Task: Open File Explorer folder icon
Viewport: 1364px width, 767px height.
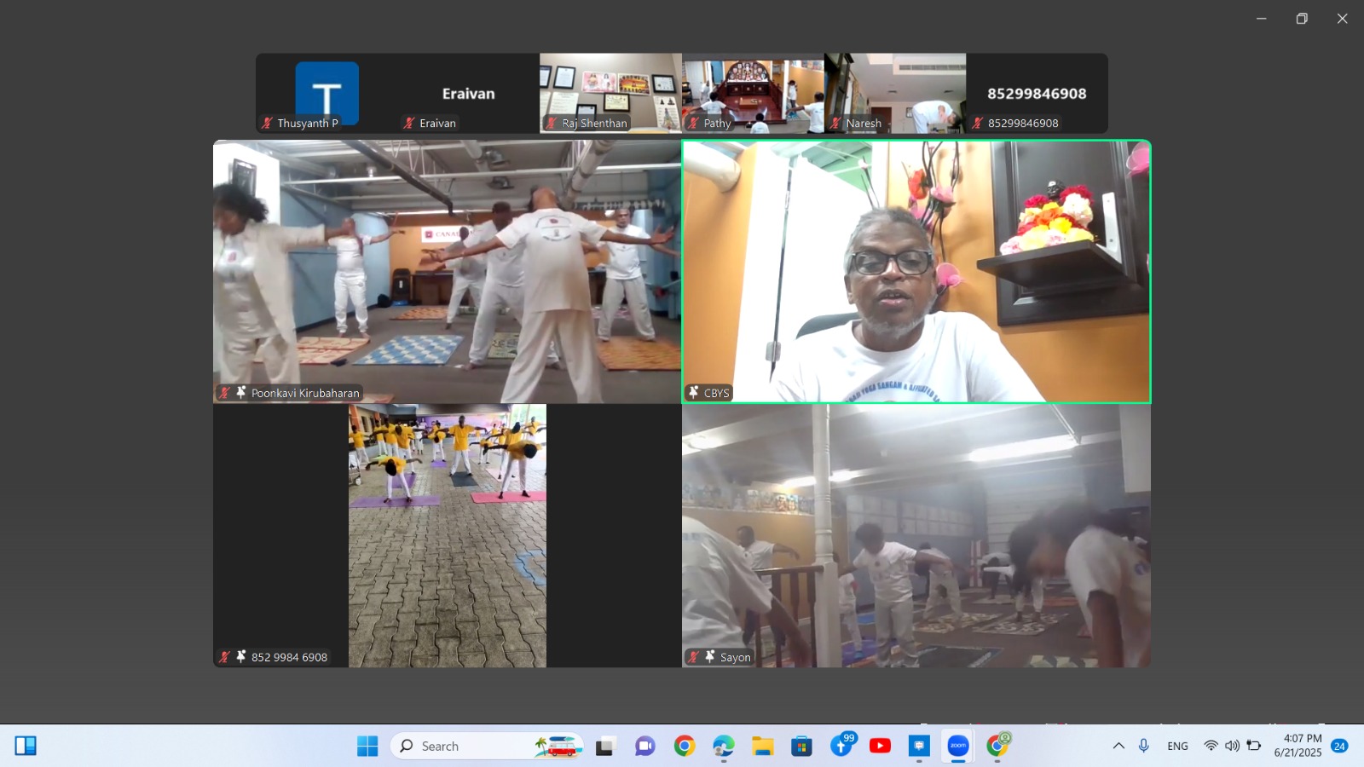Action: tap(762, 746)
